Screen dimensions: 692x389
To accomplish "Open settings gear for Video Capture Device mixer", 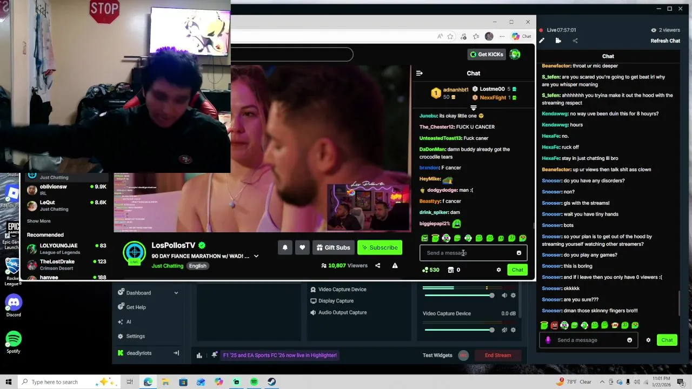I will (513, 330).
